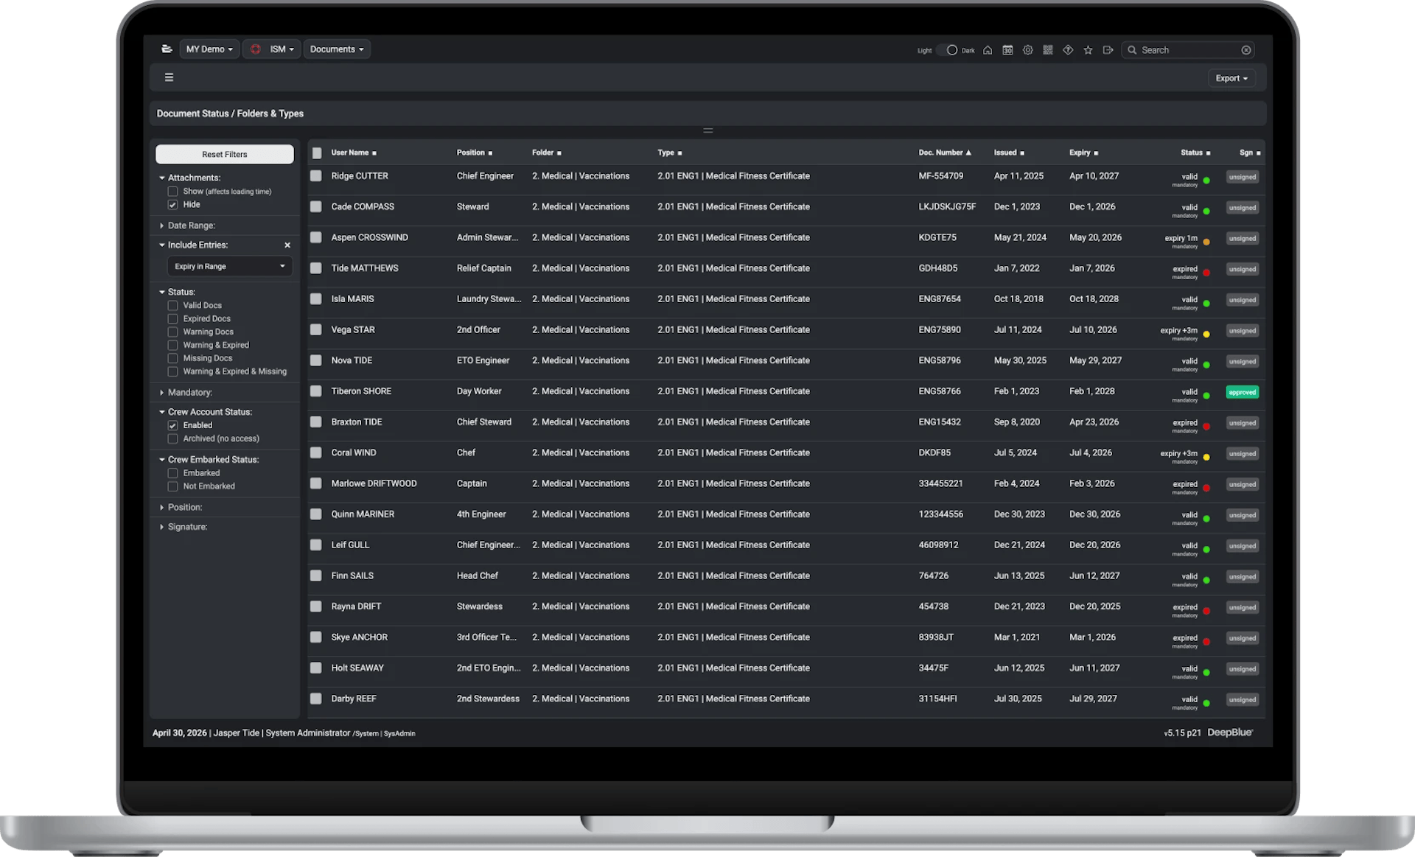Click into the Search input field

(x=1189, y=50)
